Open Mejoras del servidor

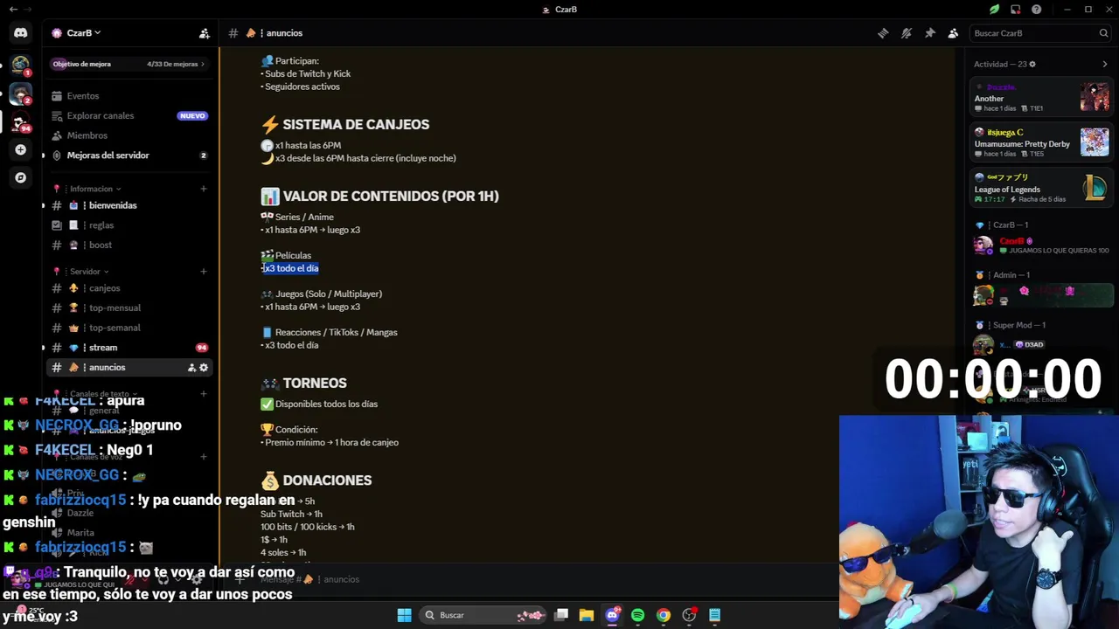click(129, 156)
